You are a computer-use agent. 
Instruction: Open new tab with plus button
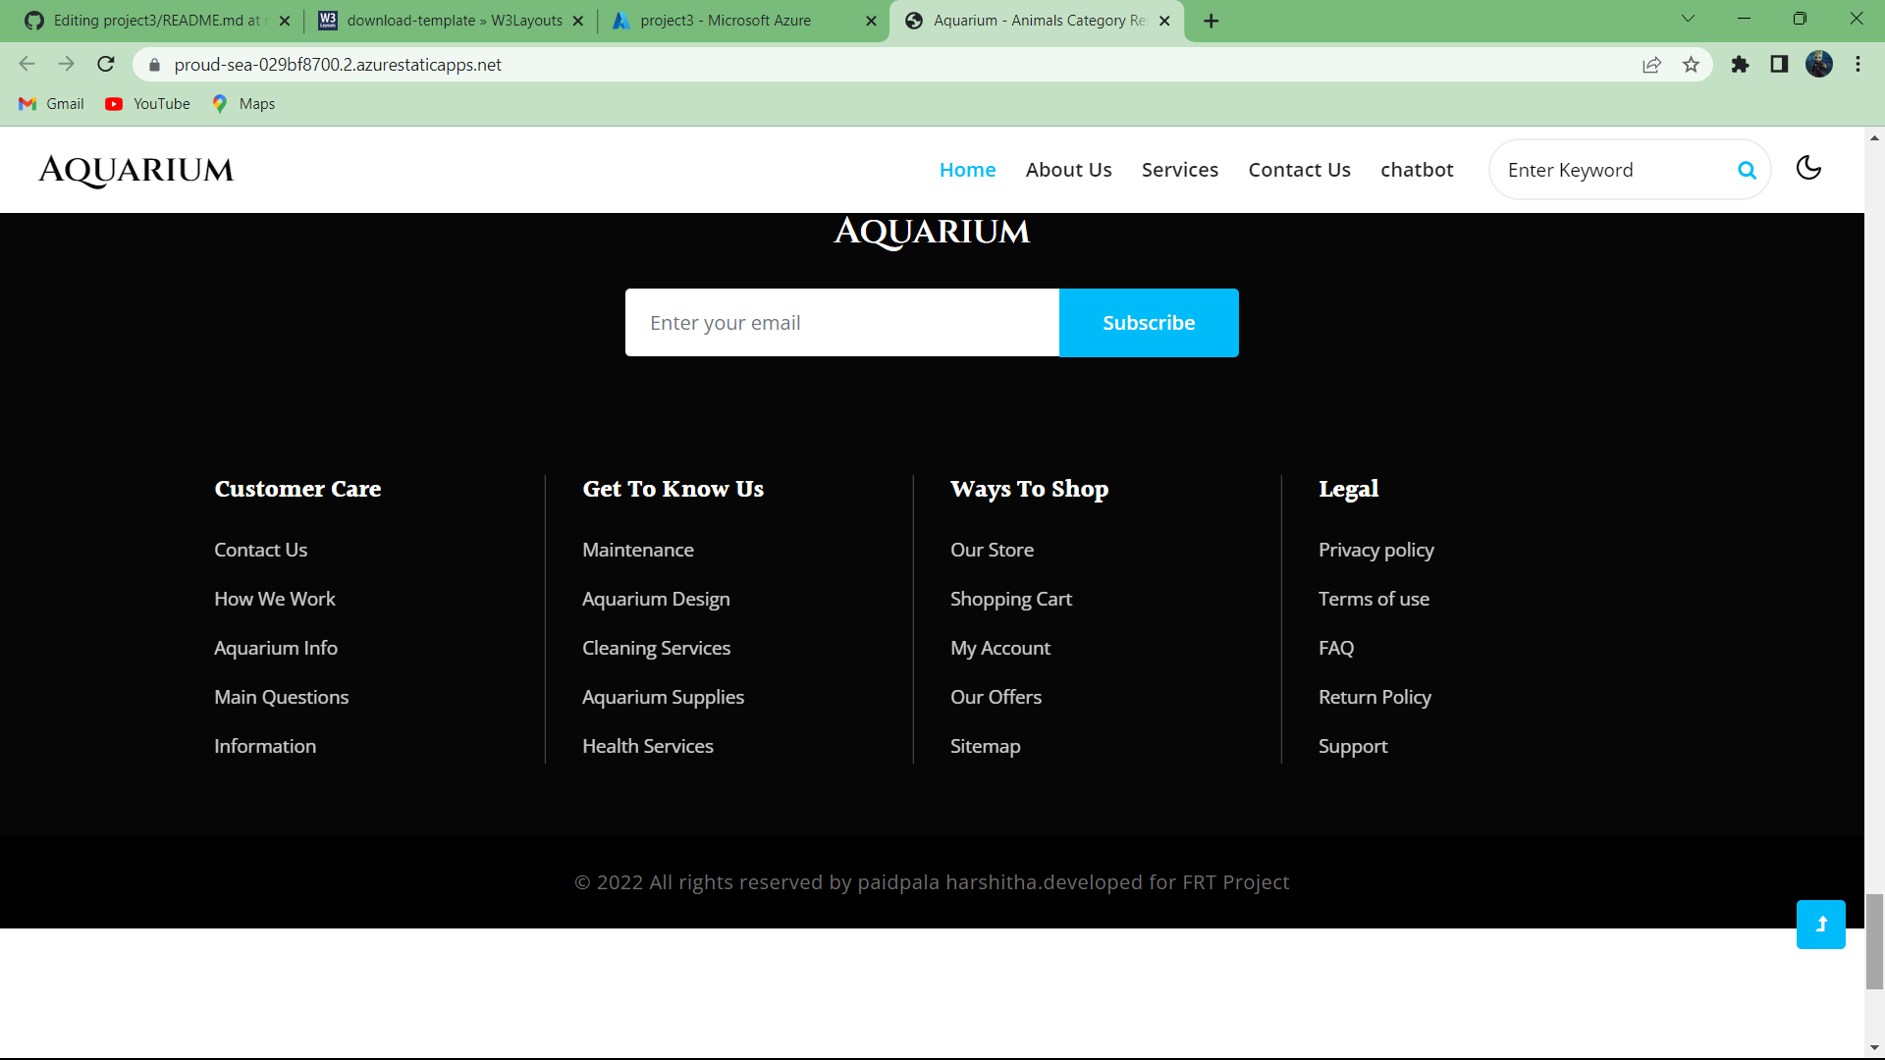(1211, 21)
